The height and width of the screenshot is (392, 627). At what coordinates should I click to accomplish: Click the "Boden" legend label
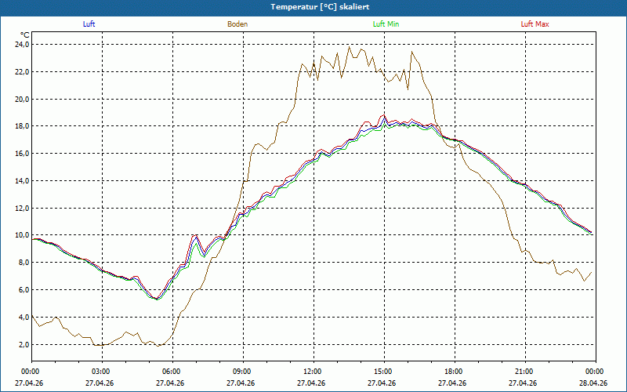click(x=237, y=24)
